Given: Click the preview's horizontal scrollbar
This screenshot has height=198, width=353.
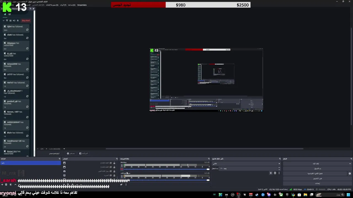Looking at the screenshot, I should click(x=204, y=149).
